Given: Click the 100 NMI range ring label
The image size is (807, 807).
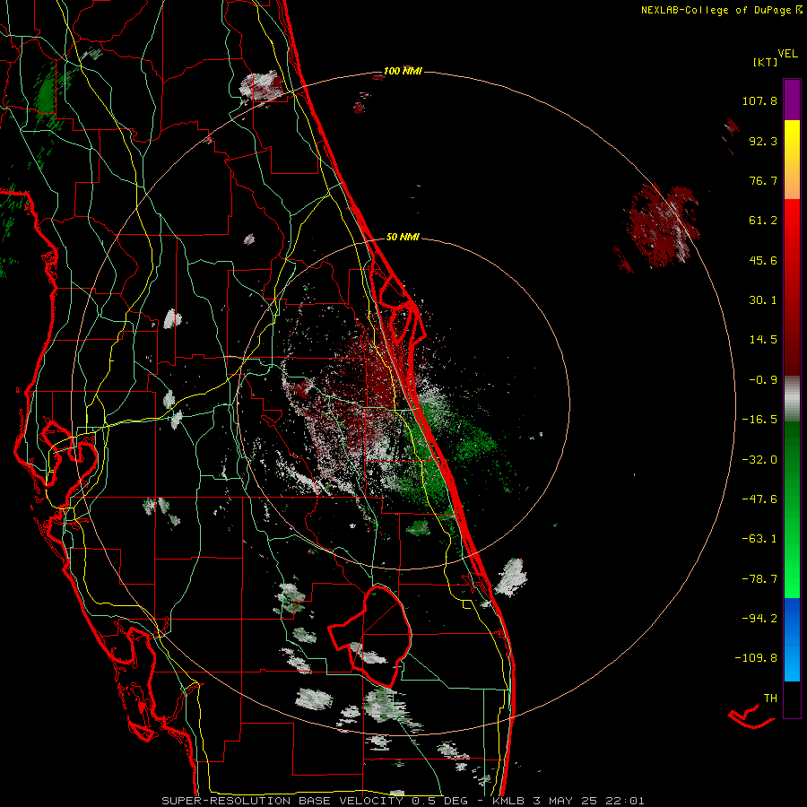Looking at the screenshot, I should click(x=403, y=71).
